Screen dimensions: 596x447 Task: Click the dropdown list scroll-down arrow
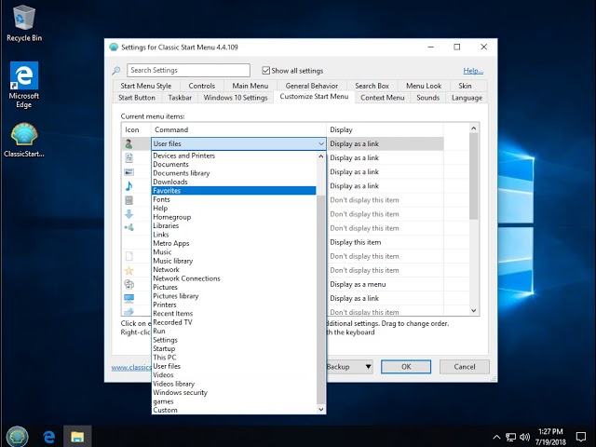coord(320,410)
